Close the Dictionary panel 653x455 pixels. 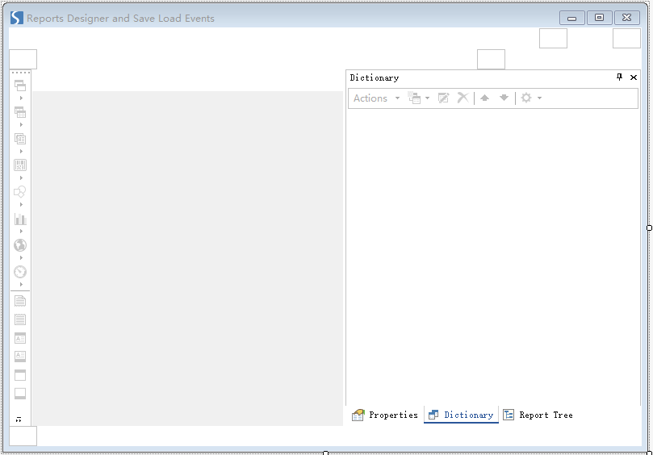[x=634, y=77]
